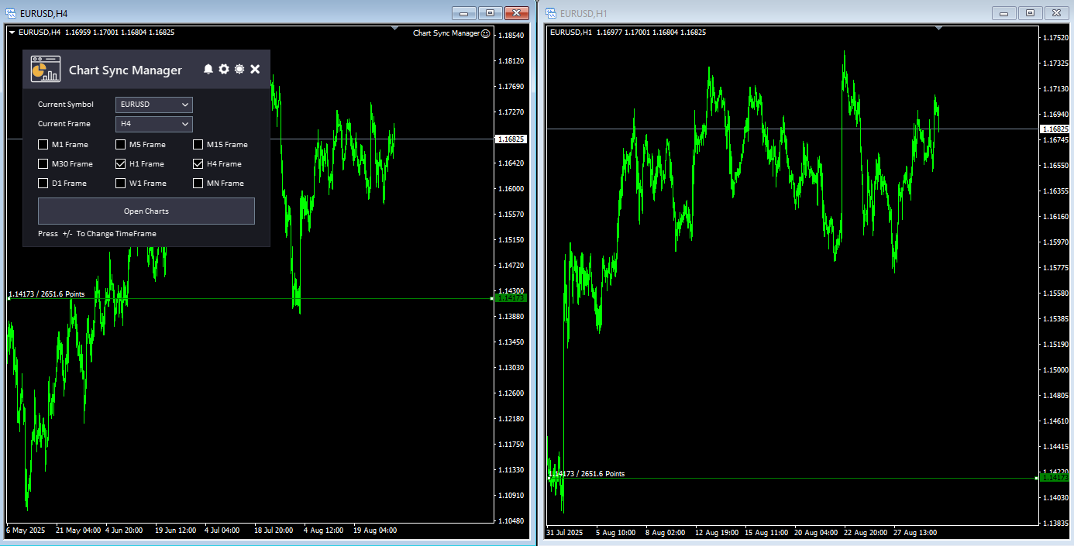Image resolution: width=1074 pixels, height=546 pixels.
Task: Click the Chart Sync Manager panel title
Action: click(126, 70)
